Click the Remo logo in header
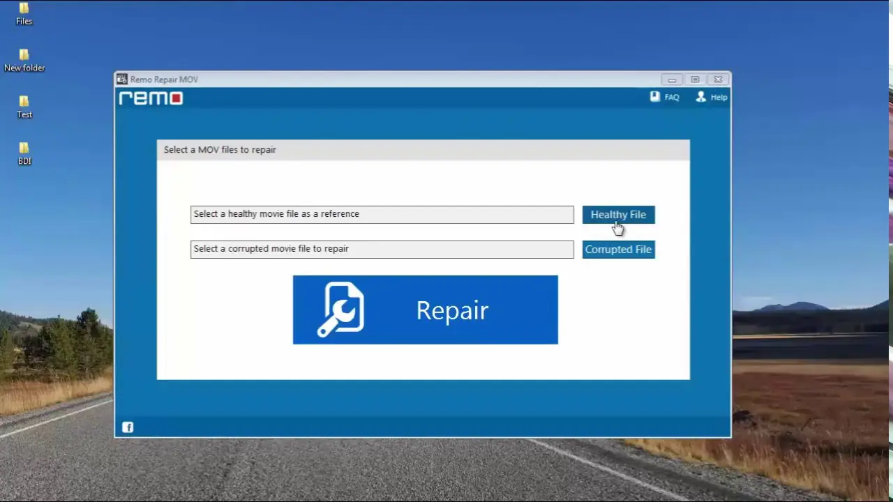Viewport: 893px width, 502px height. click(x=151, y=98)
